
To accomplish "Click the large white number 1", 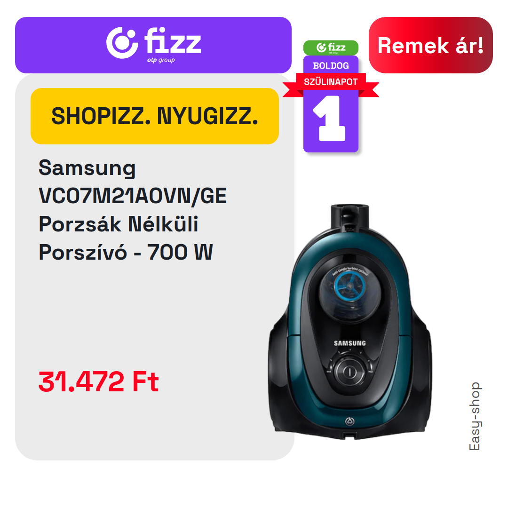I will tap(329, 118).
